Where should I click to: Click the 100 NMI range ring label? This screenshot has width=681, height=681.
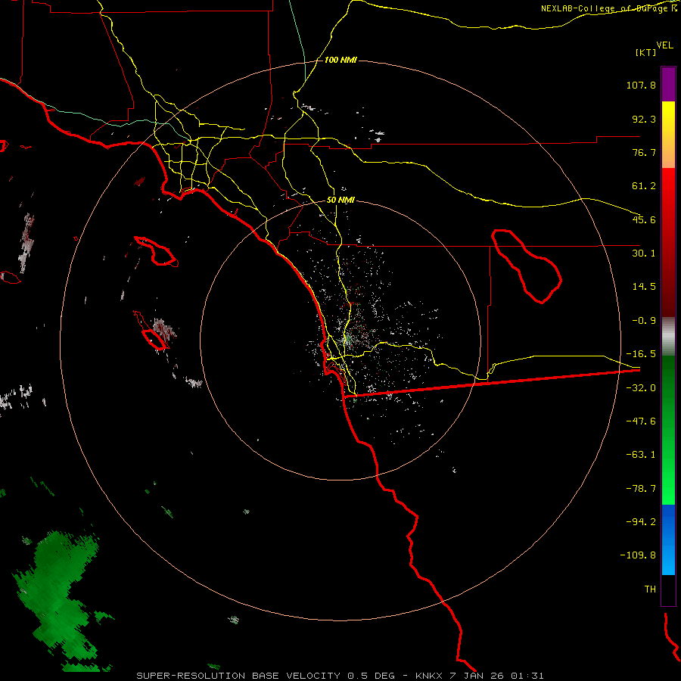click(340, 60)
